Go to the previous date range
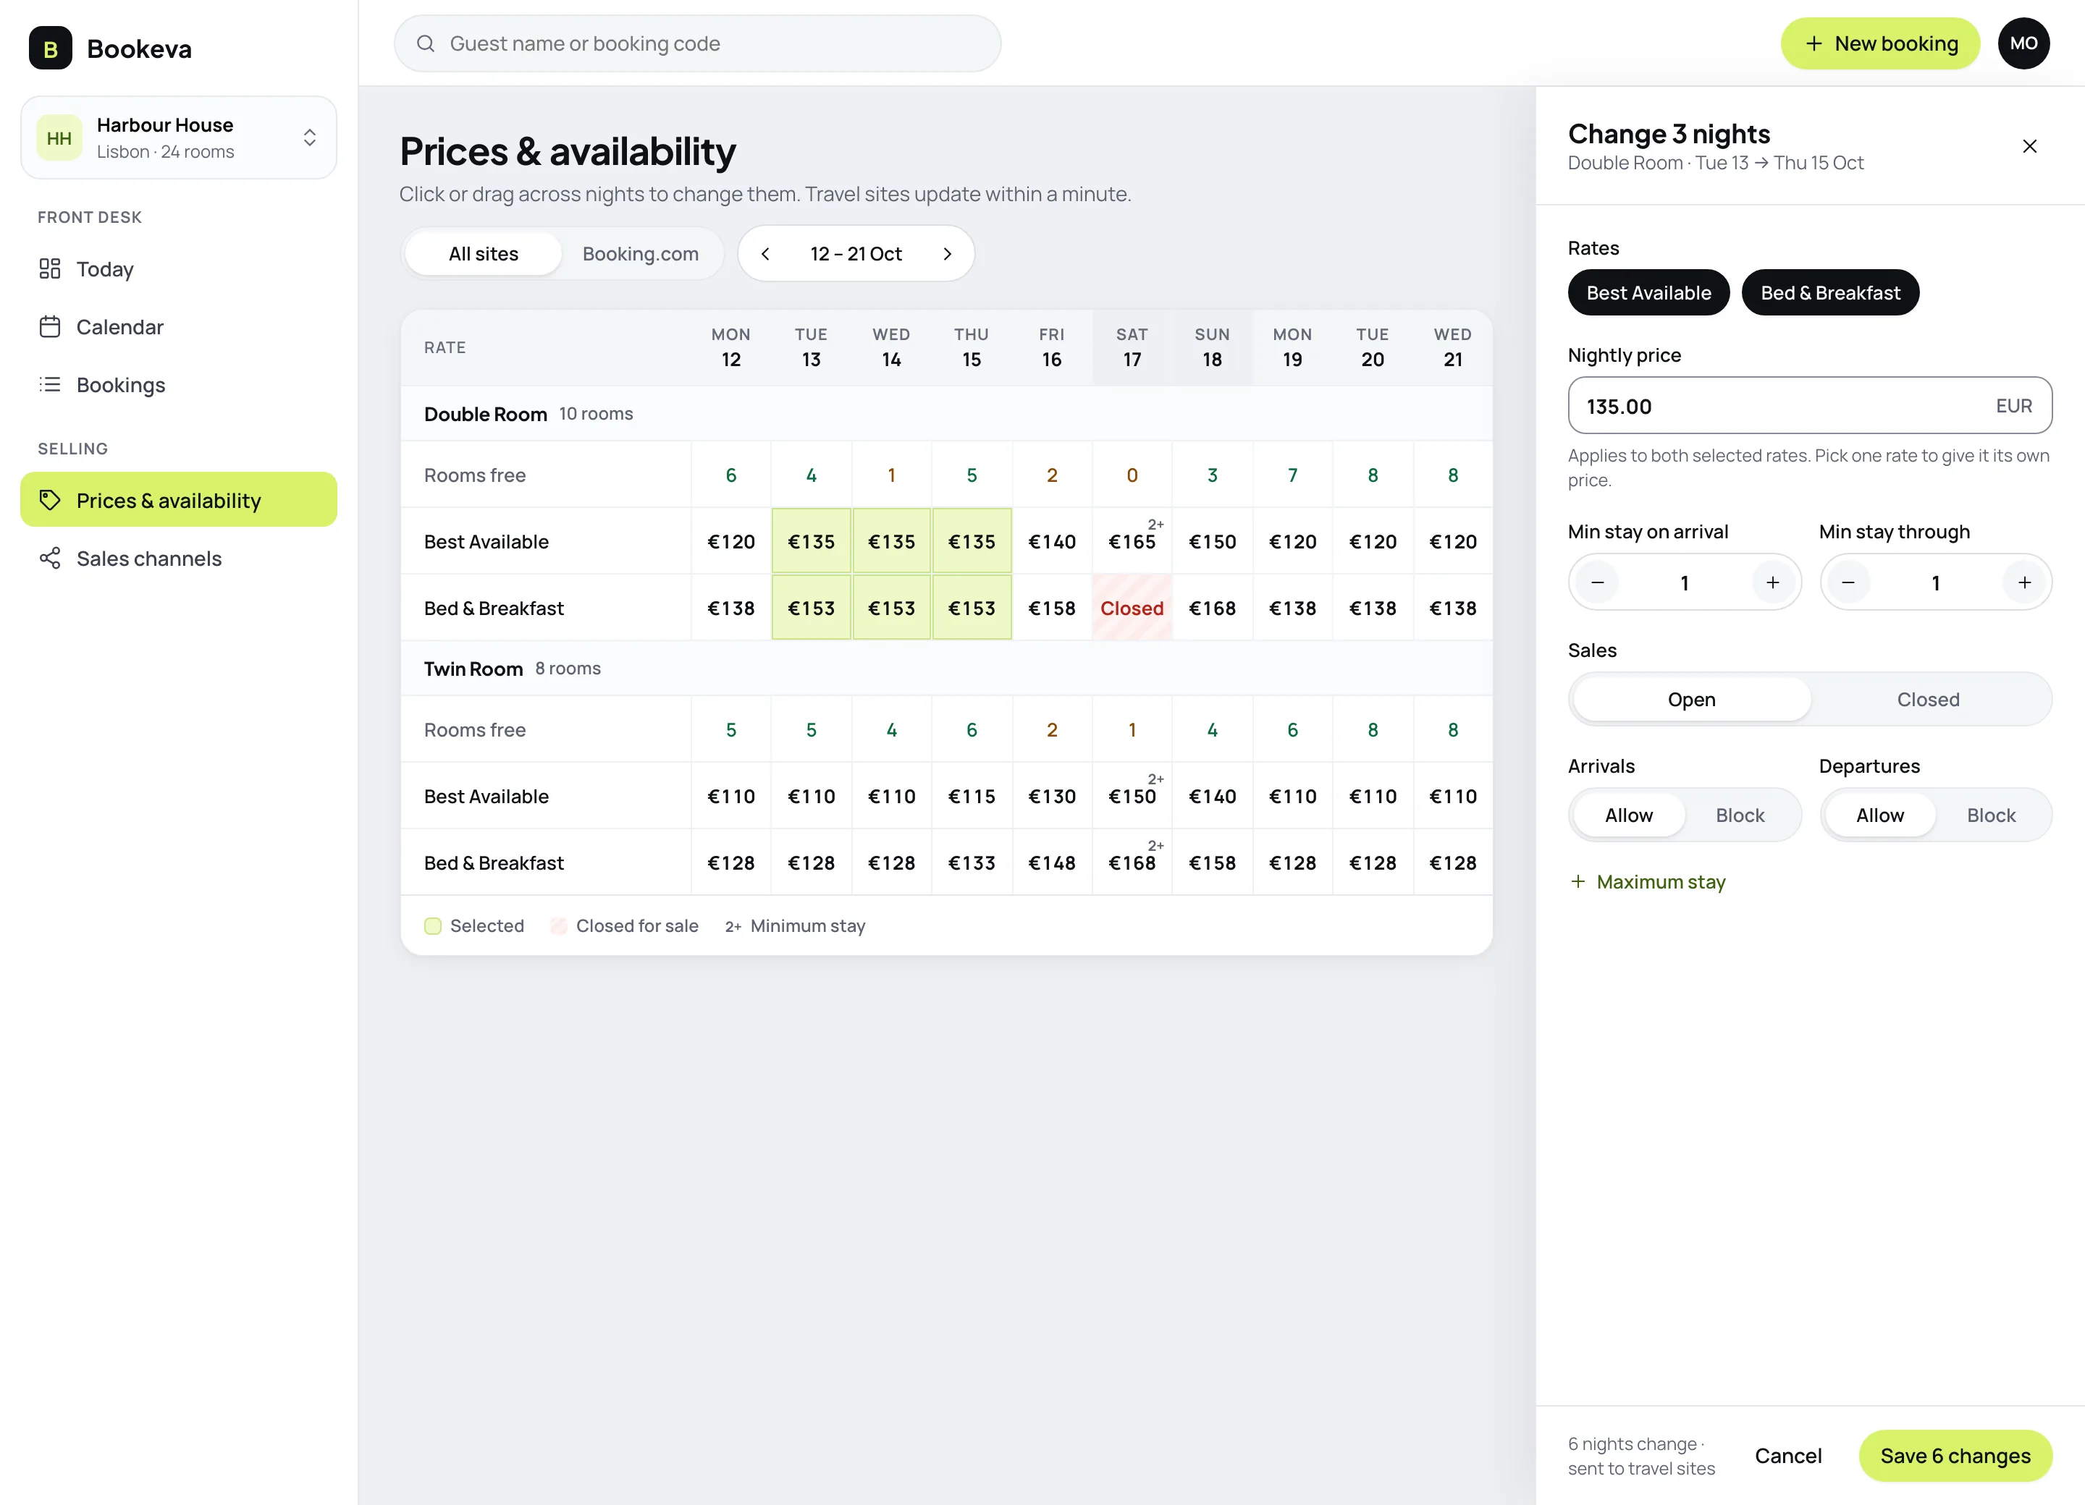This screenshot has width=2085, height=1505. [x=765, y=253]
